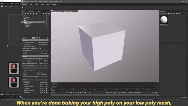Click the circle settings icon on Ambient Occlusion row
Viewport: 188px width, 106px height.
point(41,90)
